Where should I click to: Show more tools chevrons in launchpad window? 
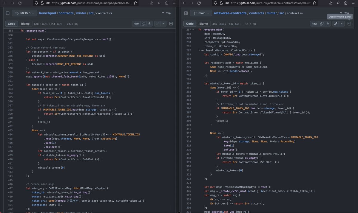159,3
